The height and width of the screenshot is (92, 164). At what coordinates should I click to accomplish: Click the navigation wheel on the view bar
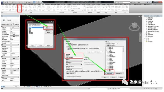[140, 35]
